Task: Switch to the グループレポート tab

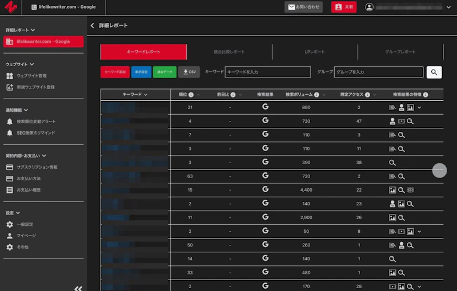Action: click(x=400, y=52)
